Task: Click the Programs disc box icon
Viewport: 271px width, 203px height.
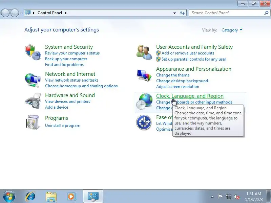Action: click(x=33, y=122)
